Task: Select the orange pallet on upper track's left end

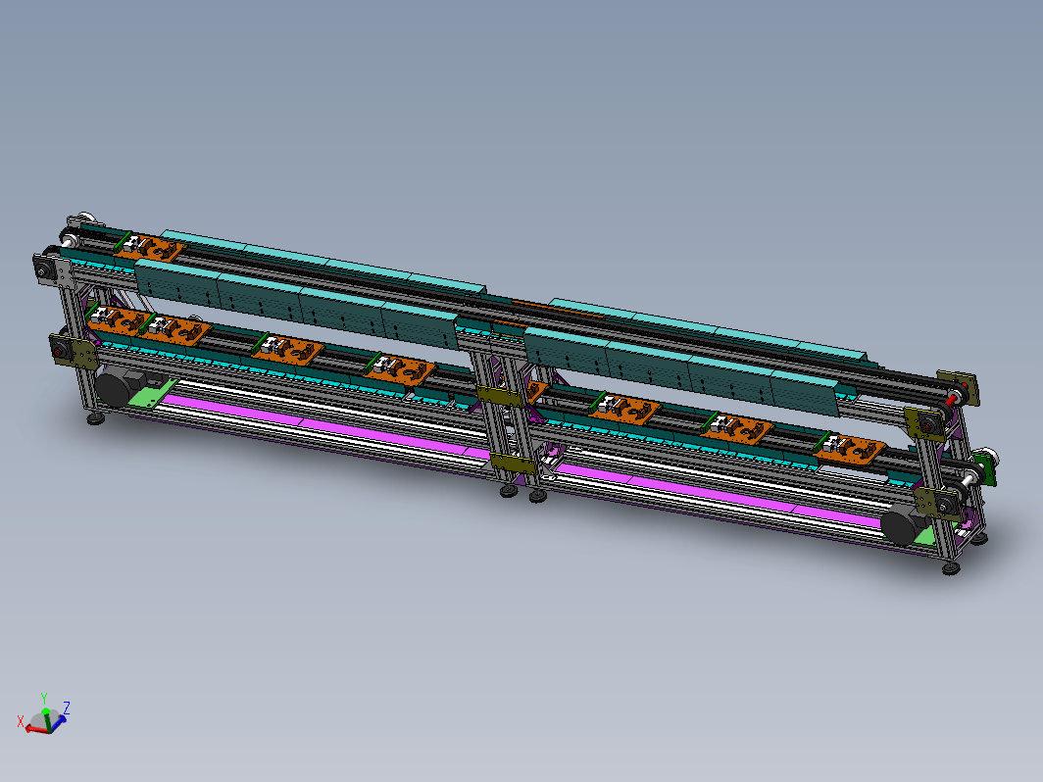Action: [x=148, y=248]
